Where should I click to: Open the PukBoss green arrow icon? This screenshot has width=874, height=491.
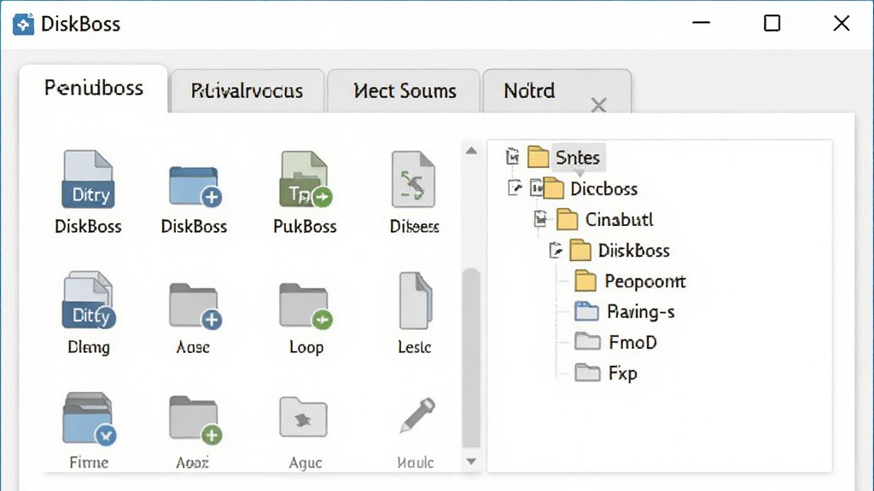pyautogui.click(x=305, y=179)
